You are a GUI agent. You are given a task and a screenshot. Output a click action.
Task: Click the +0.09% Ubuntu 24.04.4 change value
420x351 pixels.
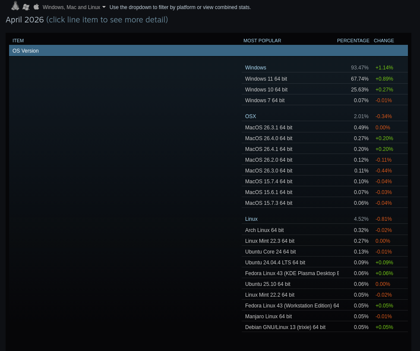tap(384, 263)
